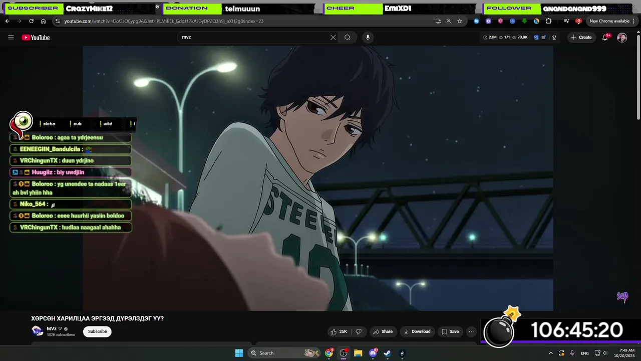Open the Windows Start menu
Screen dimensions: 641x361
point(239,353)
